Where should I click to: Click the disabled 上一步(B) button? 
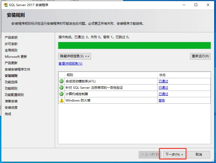click(150, 155)
